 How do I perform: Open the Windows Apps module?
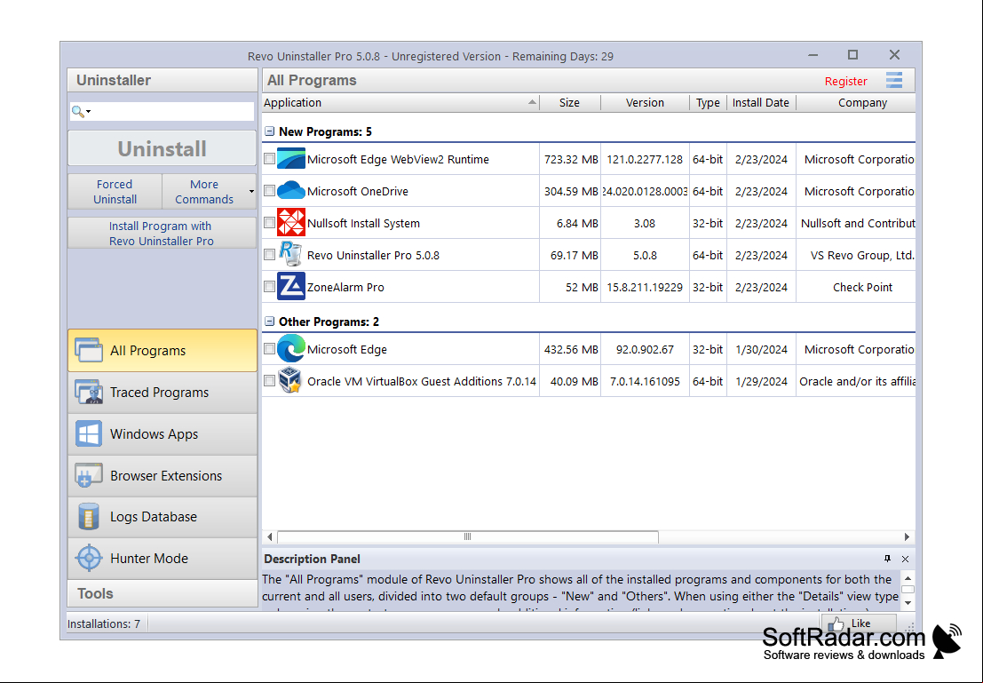tap(163, 434)
